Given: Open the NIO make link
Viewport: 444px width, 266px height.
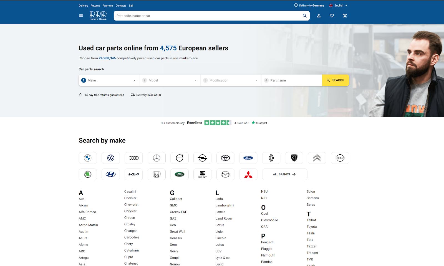Looking at the screenshot, I should tap(264, 198).
